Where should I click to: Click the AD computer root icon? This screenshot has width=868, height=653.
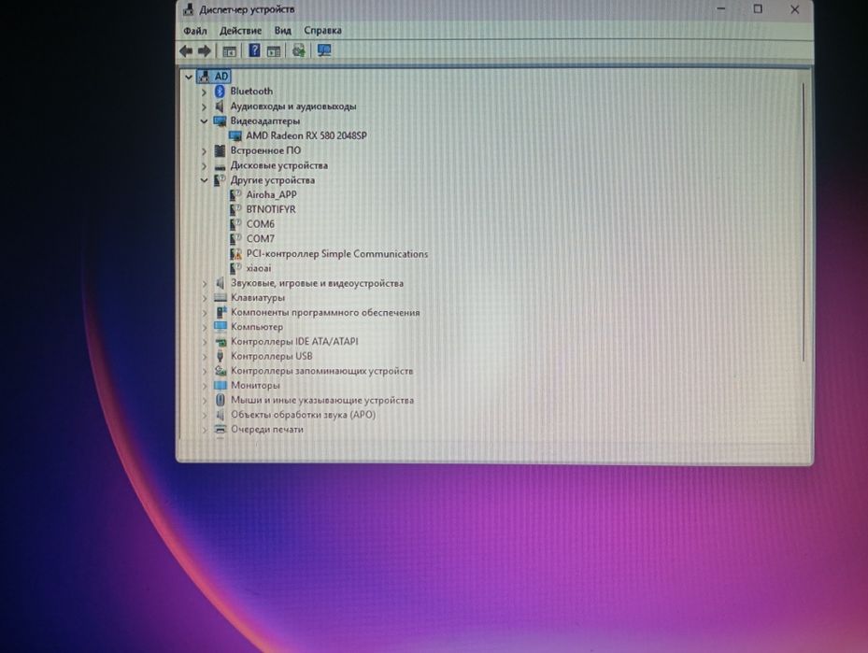coord(204,77)
